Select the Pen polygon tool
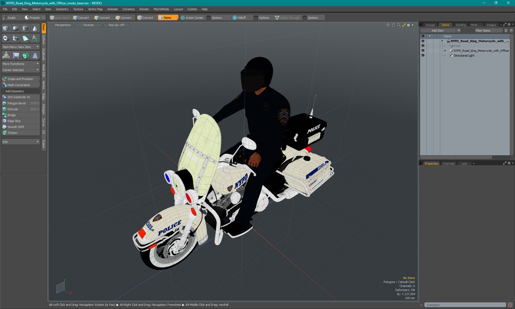Viewport: 515px width, 309px height. coord(25,38)
